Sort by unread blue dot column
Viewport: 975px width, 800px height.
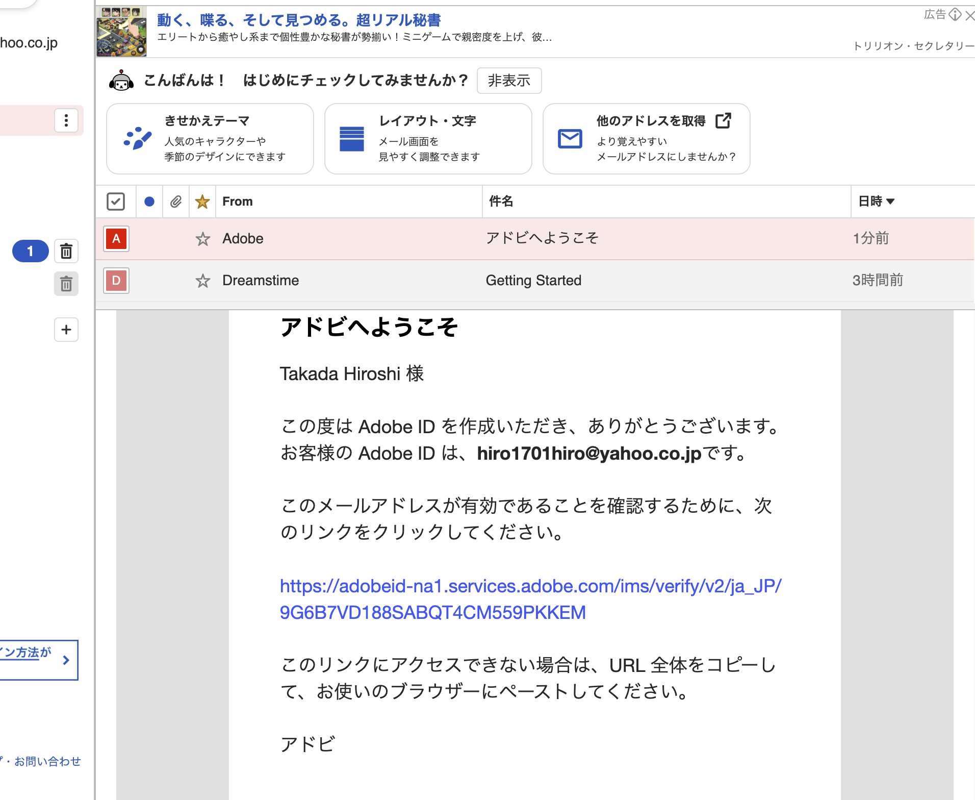(149, 202)
